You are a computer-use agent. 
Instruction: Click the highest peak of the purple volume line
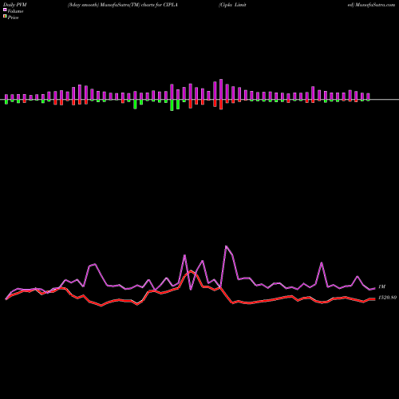(x=226, y=246)
